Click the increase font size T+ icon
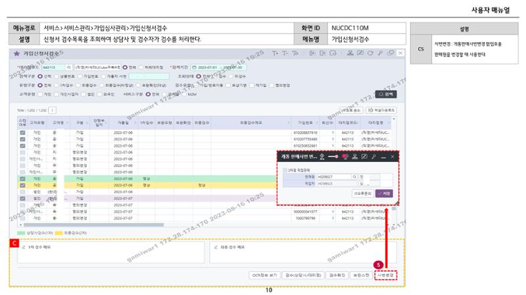This screenshot has height=295, width=526. point(275,53)
